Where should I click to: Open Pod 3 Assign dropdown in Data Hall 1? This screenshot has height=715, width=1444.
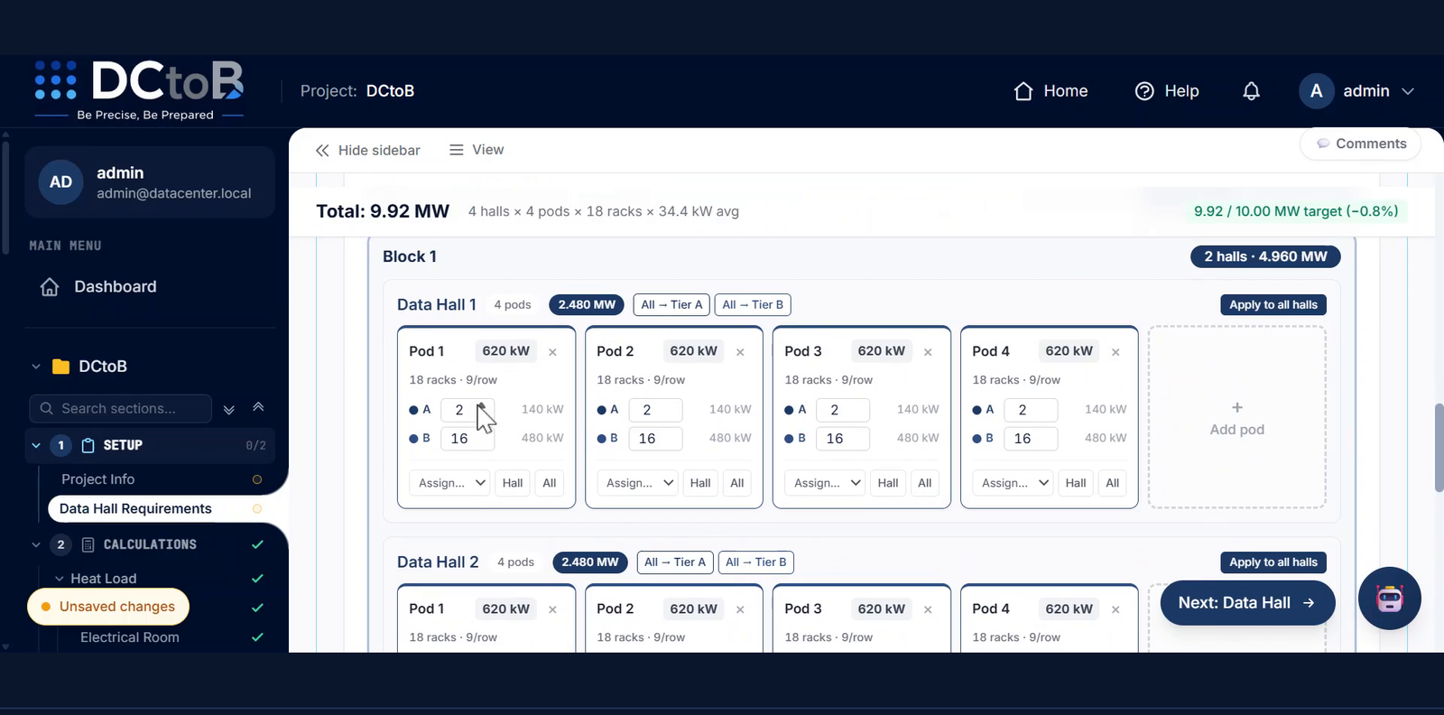[x=827, y=483]
